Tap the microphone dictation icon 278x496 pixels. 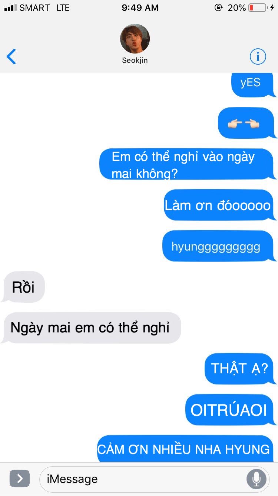(x=256, y=479)
